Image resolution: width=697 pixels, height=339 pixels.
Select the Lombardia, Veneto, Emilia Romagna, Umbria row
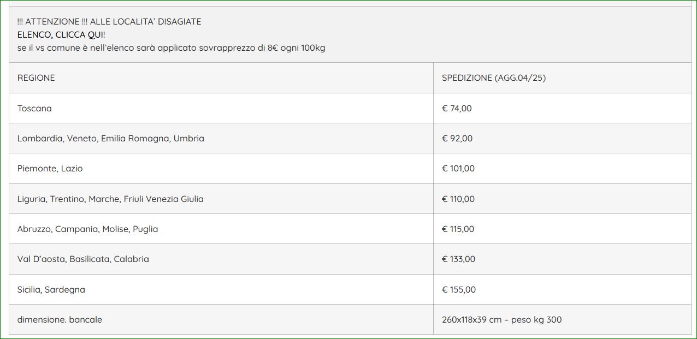click(x=350, y=138)
